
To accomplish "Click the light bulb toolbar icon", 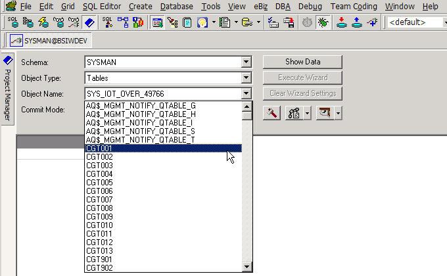I will tap(202, 22).
